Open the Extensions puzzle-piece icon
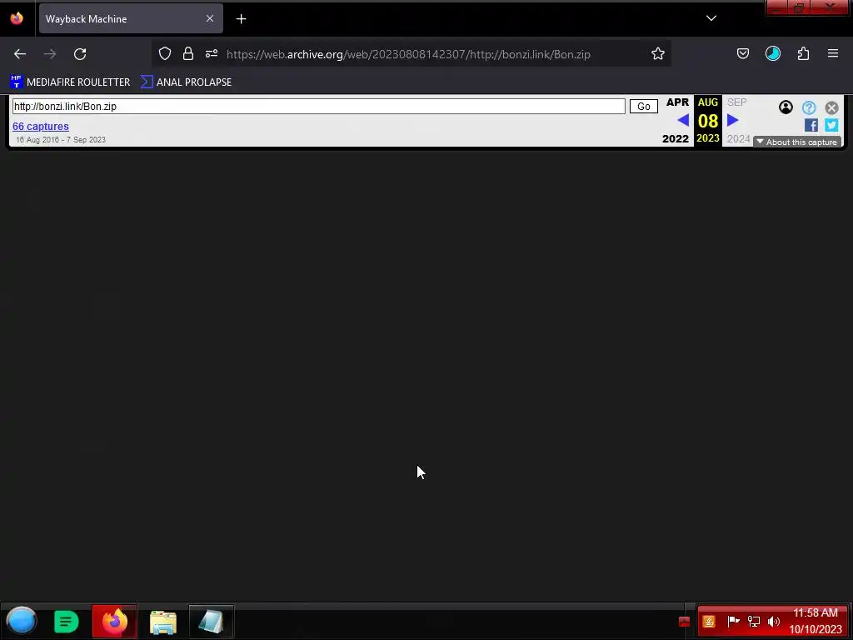 click(803, 53)
